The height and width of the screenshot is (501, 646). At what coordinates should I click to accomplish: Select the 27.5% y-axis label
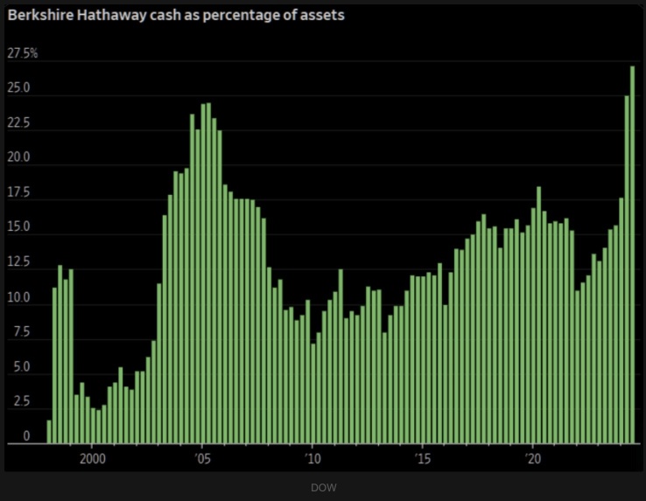tap(23, 53)
